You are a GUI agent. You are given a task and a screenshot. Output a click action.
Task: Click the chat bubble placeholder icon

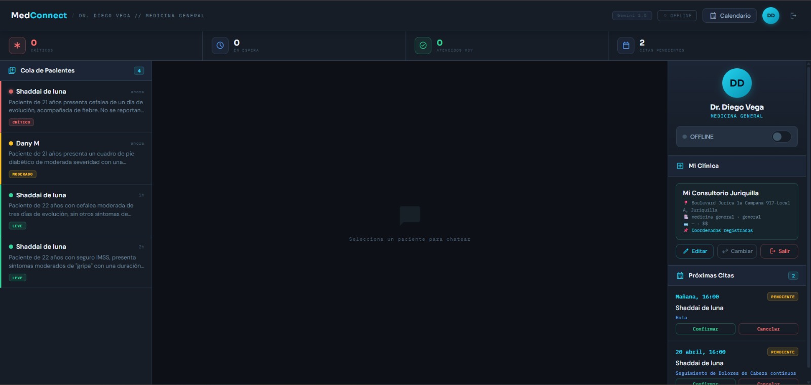click(x=410, y=215)
